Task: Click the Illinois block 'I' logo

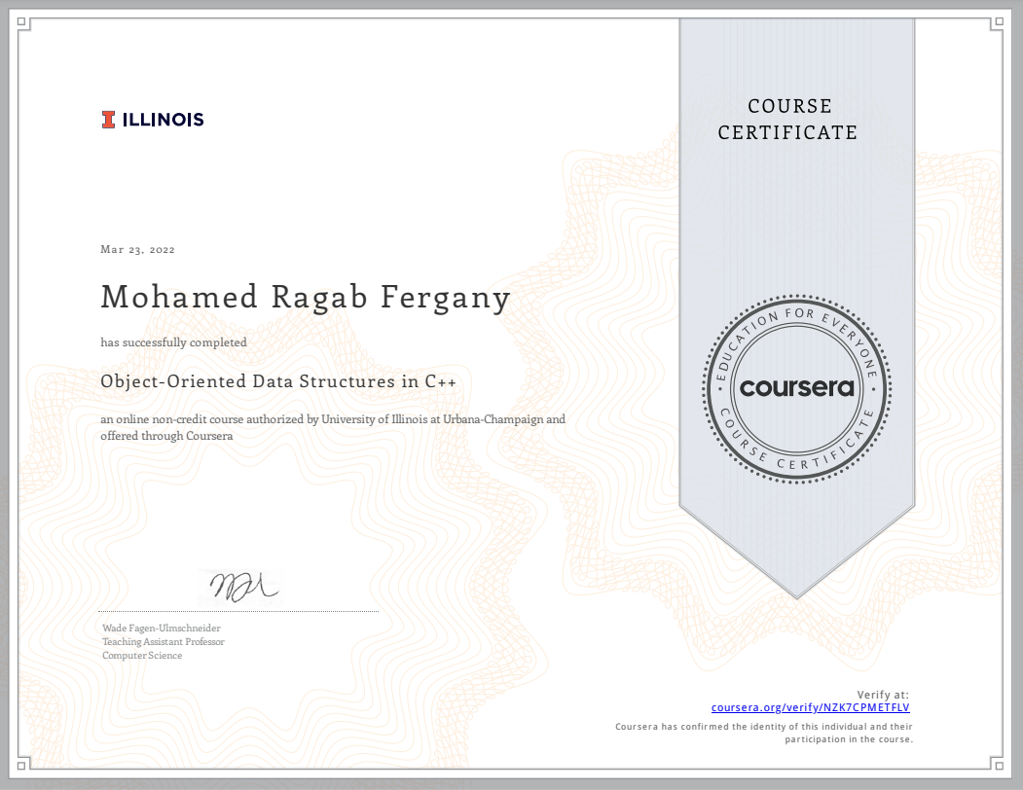Action: tap(109, 119)
